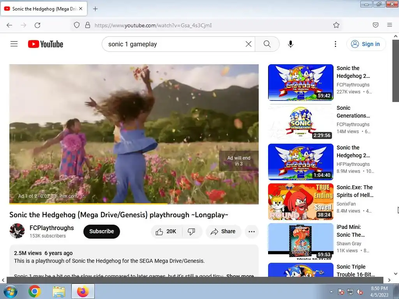Screen dimensions: 399x299
Task: Click the video player area
Action: (x=134, y=134)
